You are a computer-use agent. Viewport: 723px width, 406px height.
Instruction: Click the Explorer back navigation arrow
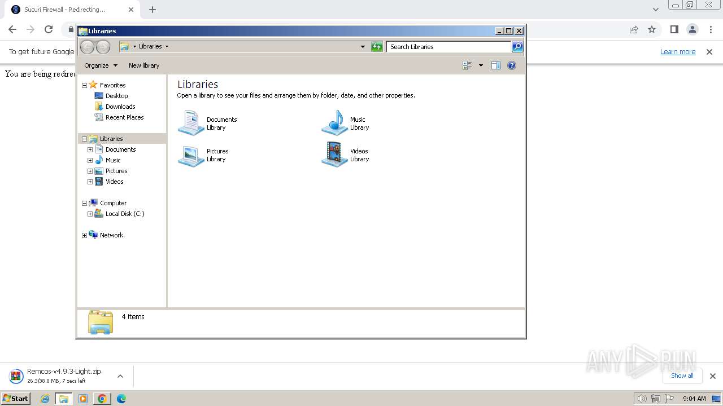tap(88, 47)
